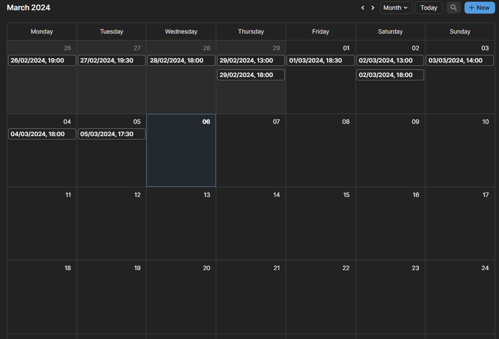The image size is (499, 339).
Task: Open the 29/02/2024, 18:00 event
Action: point(251,75)
